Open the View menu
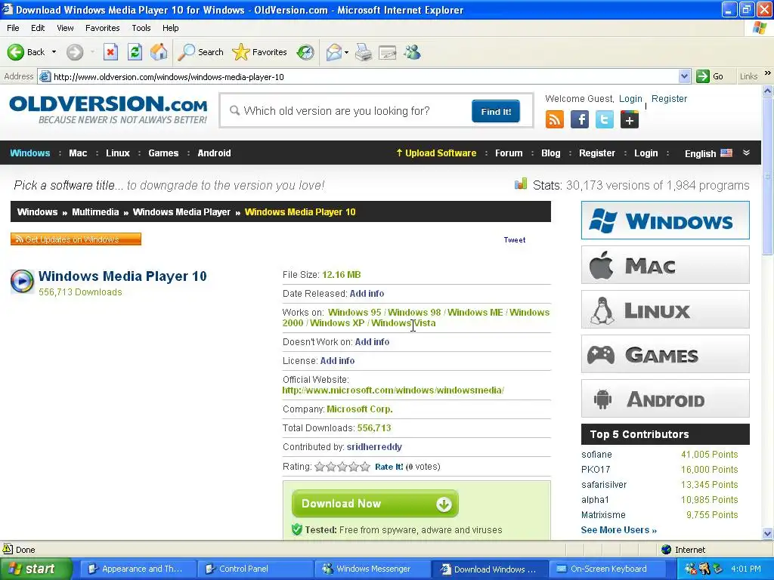Image resolution: width=774 pixels, height=580 pixels. (x=65, y=28)
